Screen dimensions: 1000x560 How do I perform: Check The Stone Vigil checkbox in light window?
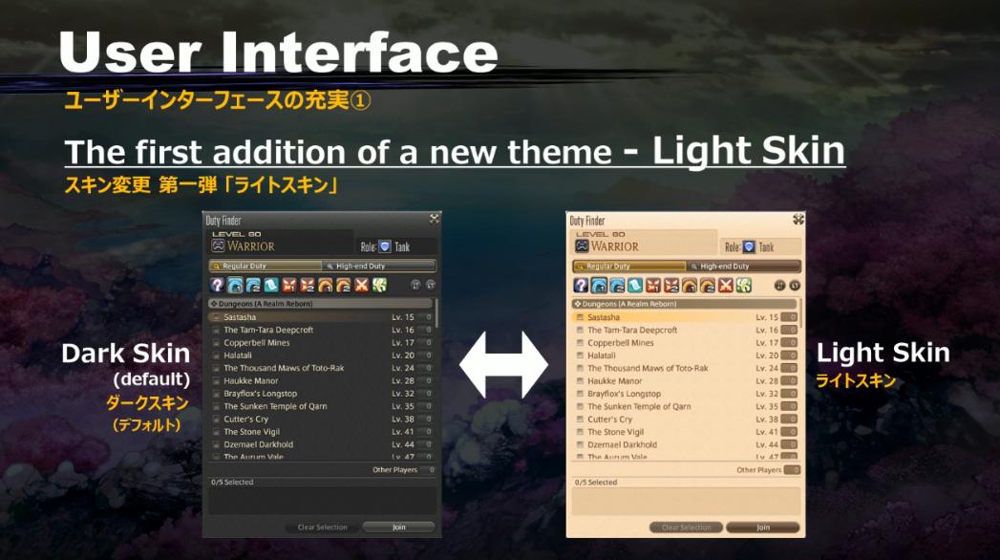[x=581, y=432]
